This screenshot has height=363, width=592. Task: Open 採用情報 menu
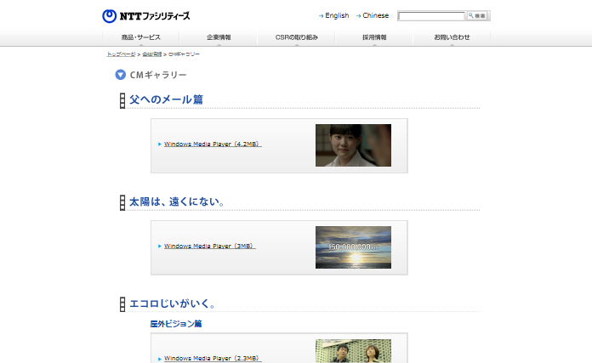click(x=374, y=37)
